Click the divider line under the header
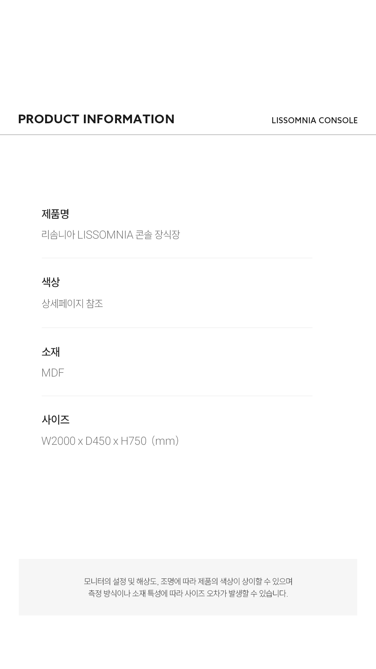Viewport: 376px width, 669px height. [x=188, y=135]
